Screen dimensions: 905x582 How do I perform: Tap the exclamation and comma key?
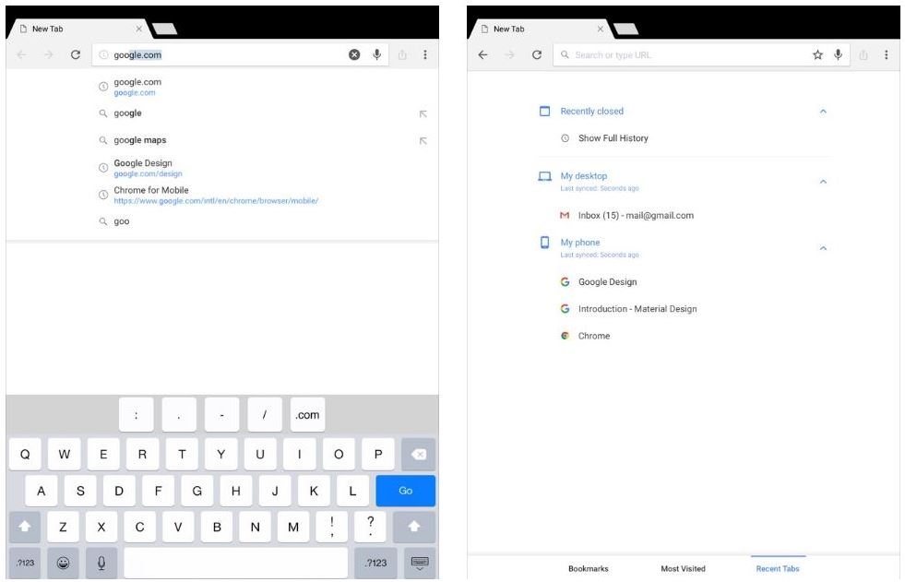click(x=332, y=527)
